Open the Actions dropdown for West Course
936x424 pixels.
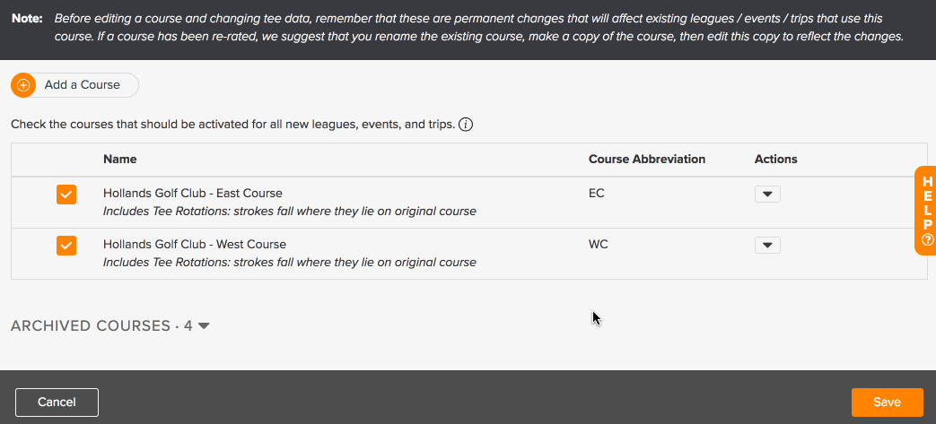pyautogui.click(x=767, y=245)
